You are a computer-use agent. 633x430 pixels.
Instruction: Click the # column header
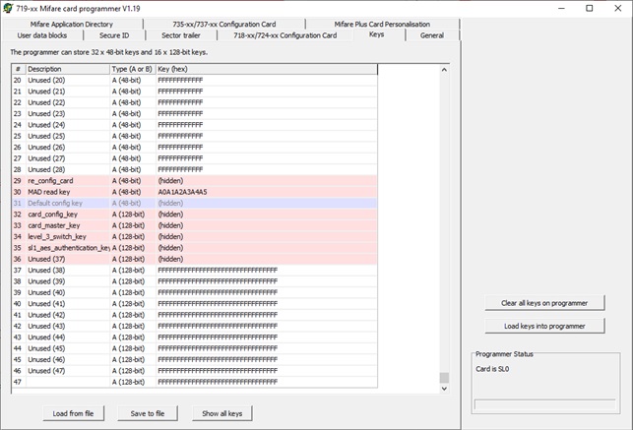19,69
